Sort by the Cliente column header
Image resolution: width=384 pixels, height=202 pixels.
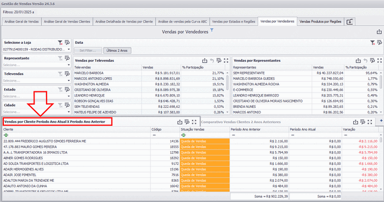[76, 129]
